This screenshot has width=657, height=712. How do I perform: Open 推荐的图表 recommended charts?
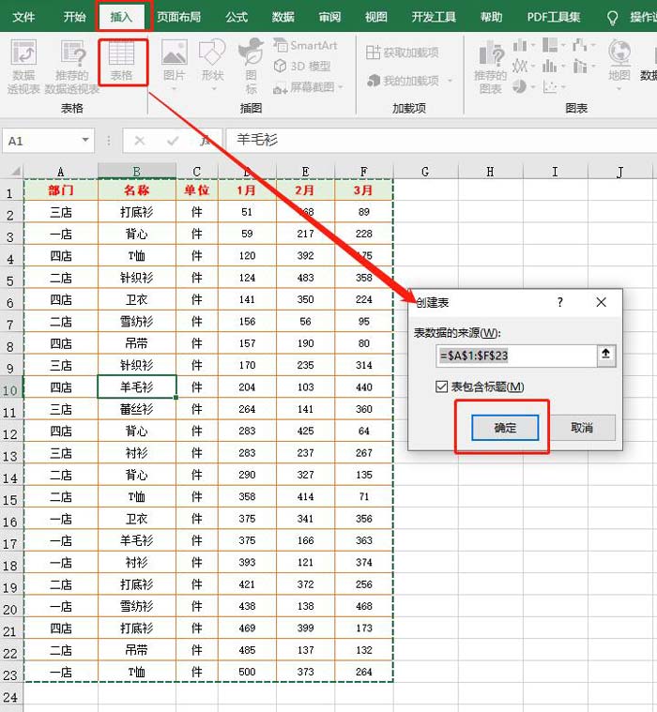pos(489,65)
